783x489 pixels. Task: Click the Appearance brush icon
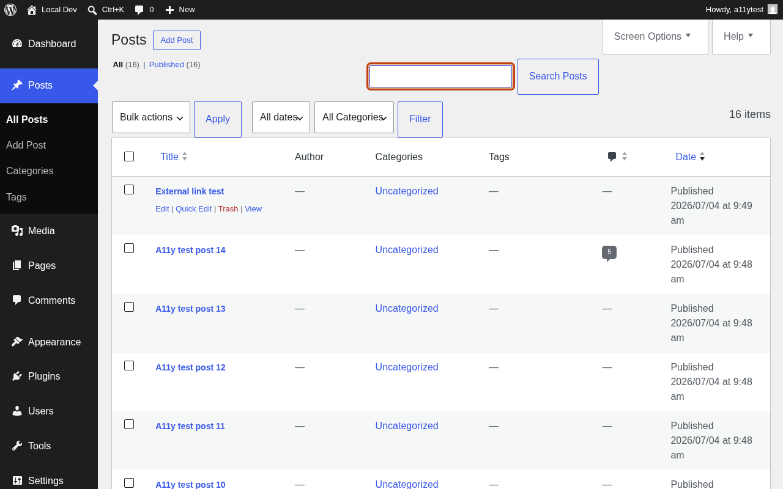click(x=17, y=342)
